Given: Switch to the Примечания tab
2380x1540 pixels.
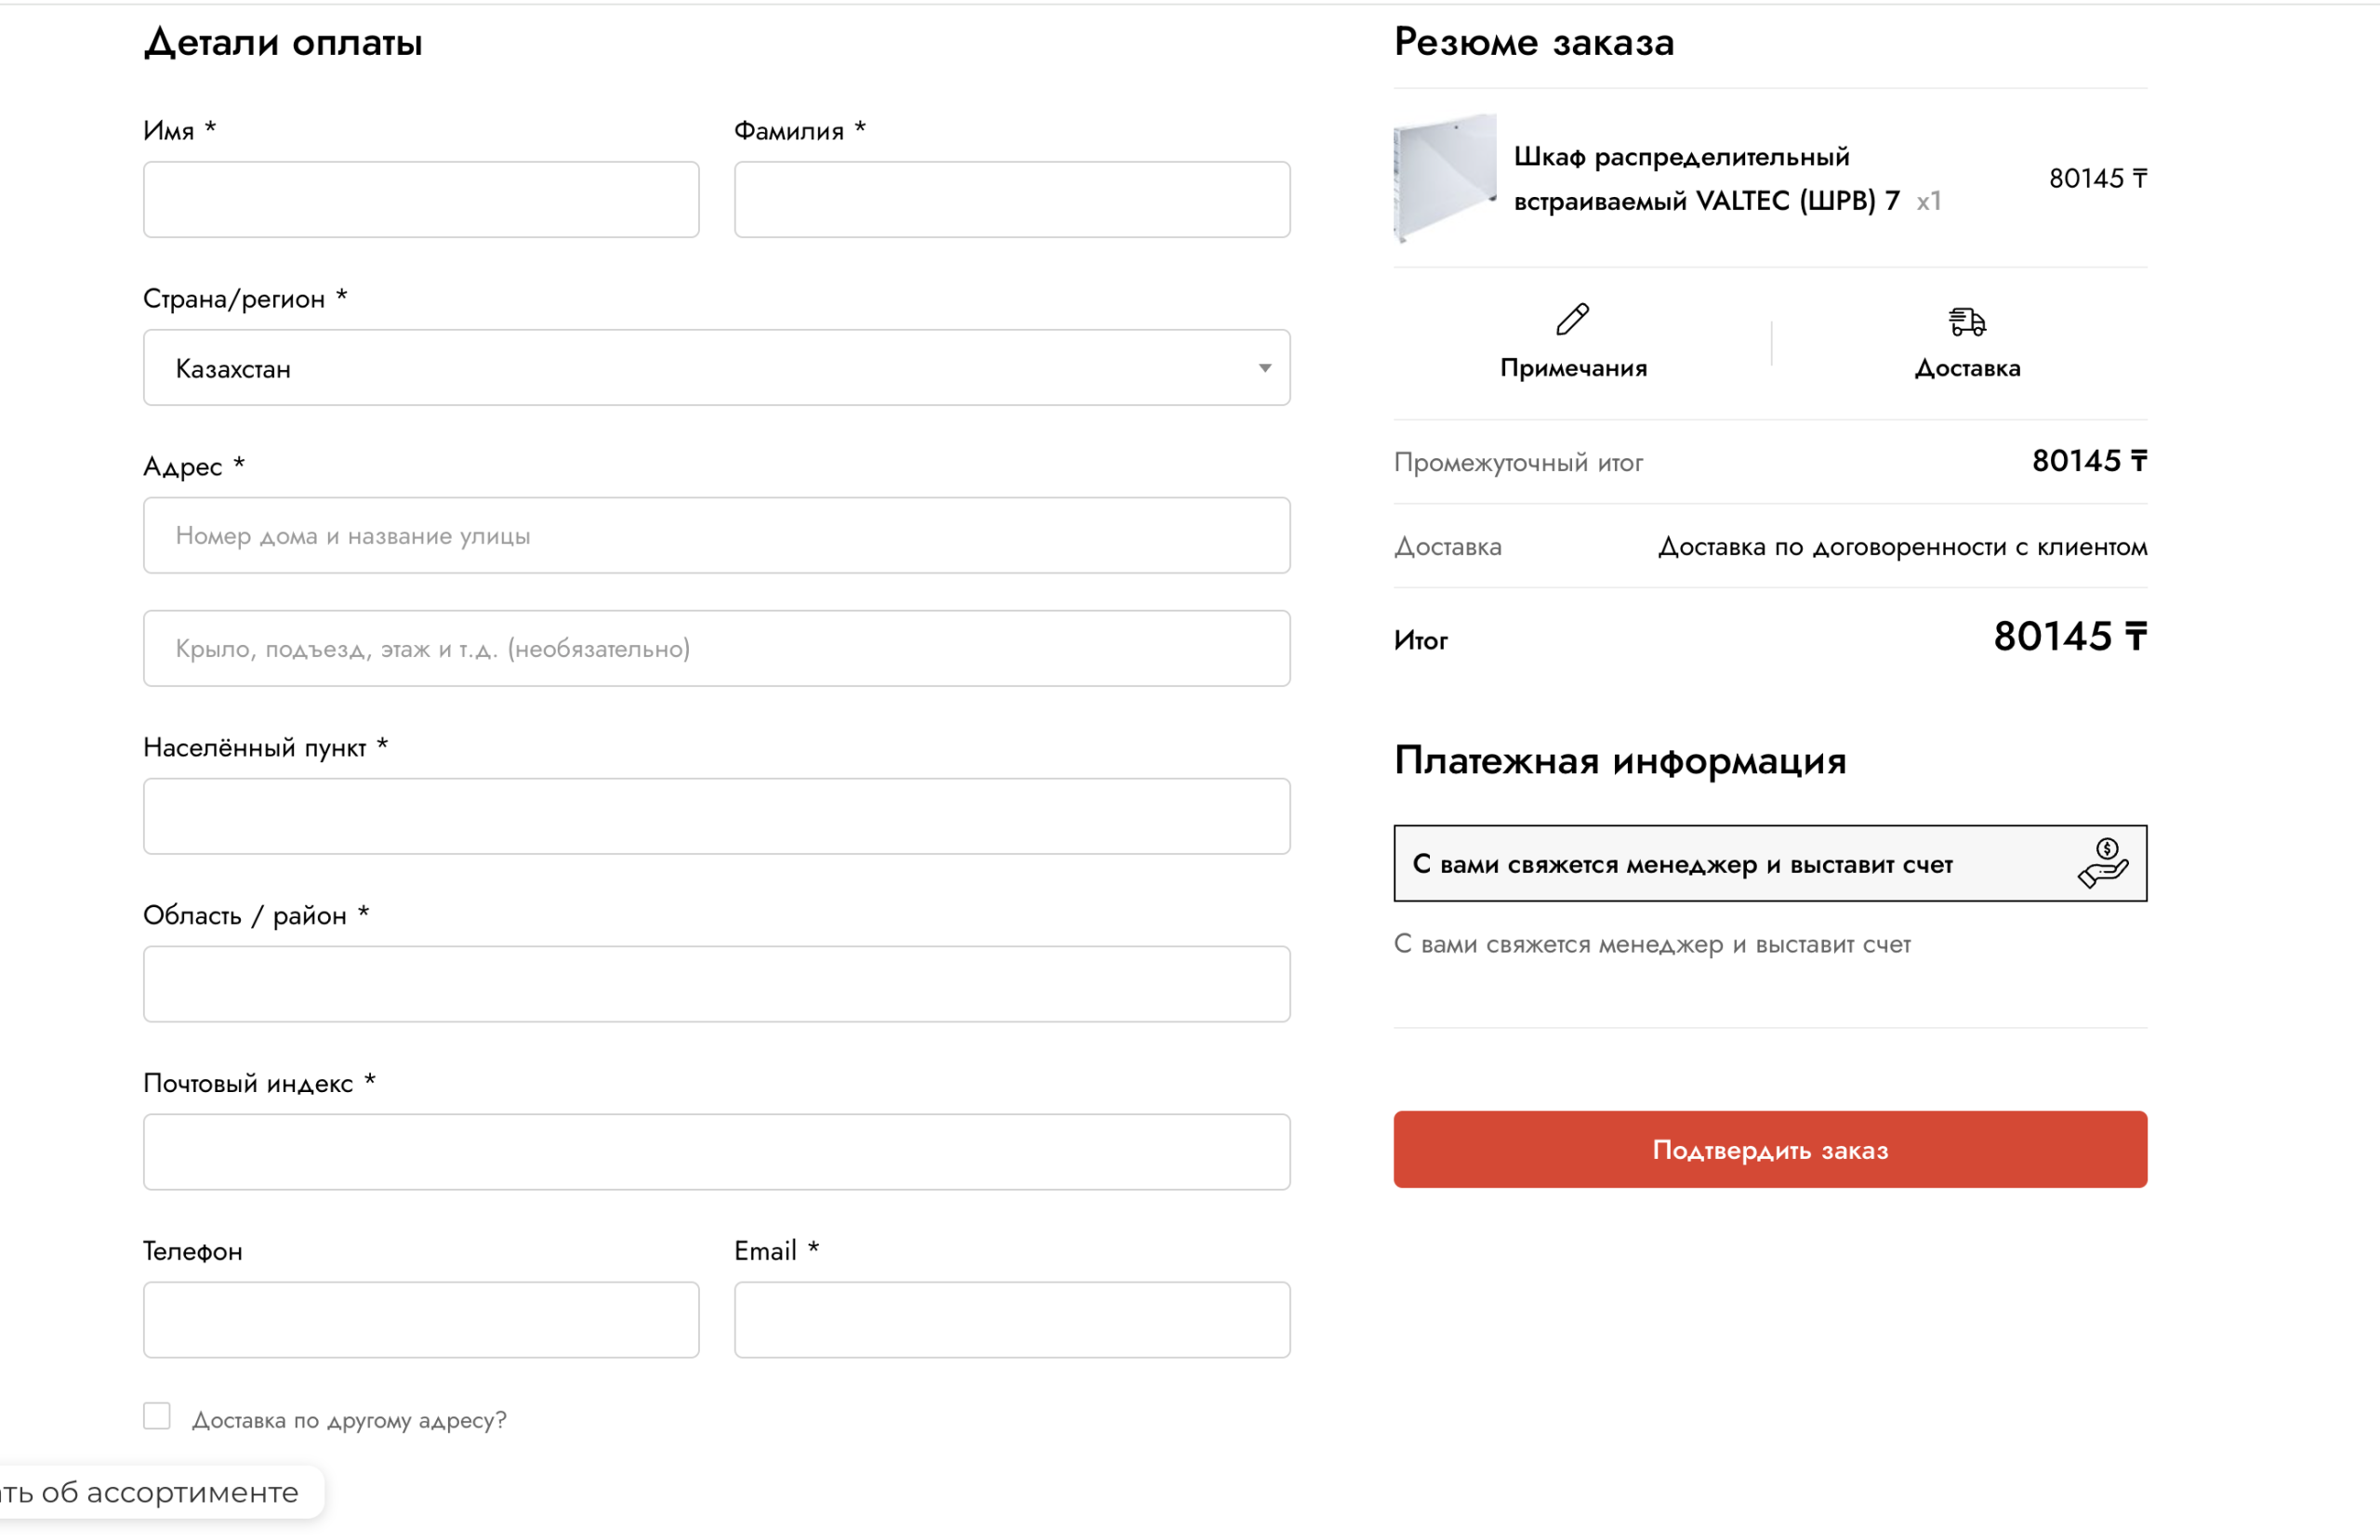Looking at the screenshot, I should (1573, 368).
